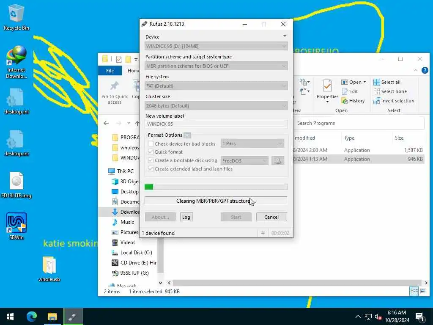This screenshot has height=325, width=433.
Task: Click the Search Programs box
Action: (x=359, y=123)
